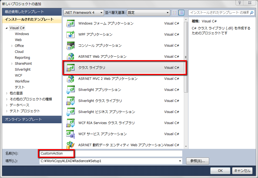Select テスト category under Visual C#
Image resolution: width=258 pixels, height=178 pixels.
[x=20, y=87]
